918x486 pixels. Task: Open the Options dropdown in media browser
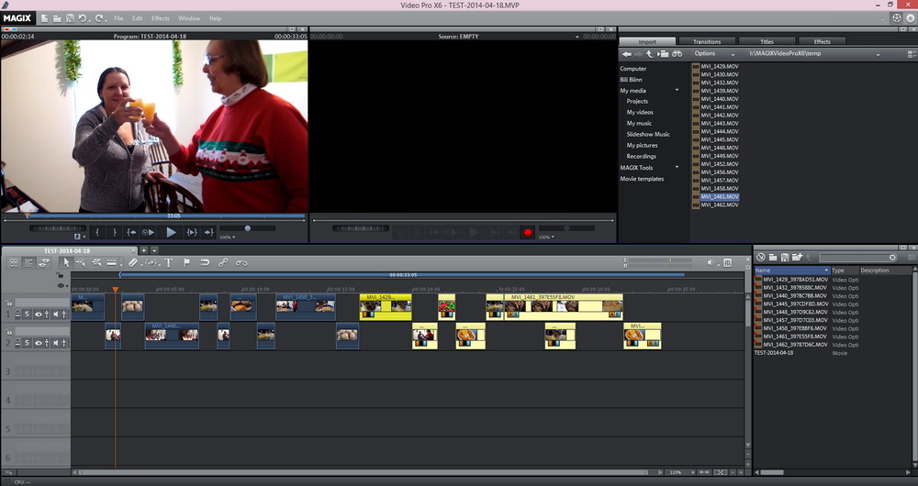710,54
